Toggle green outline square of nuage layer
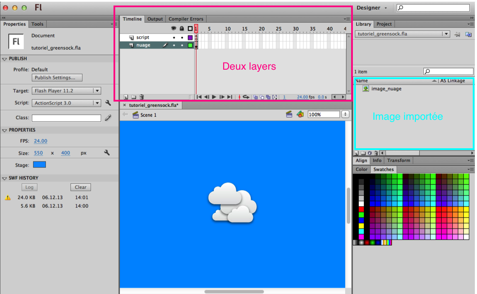 coord(190,45)
